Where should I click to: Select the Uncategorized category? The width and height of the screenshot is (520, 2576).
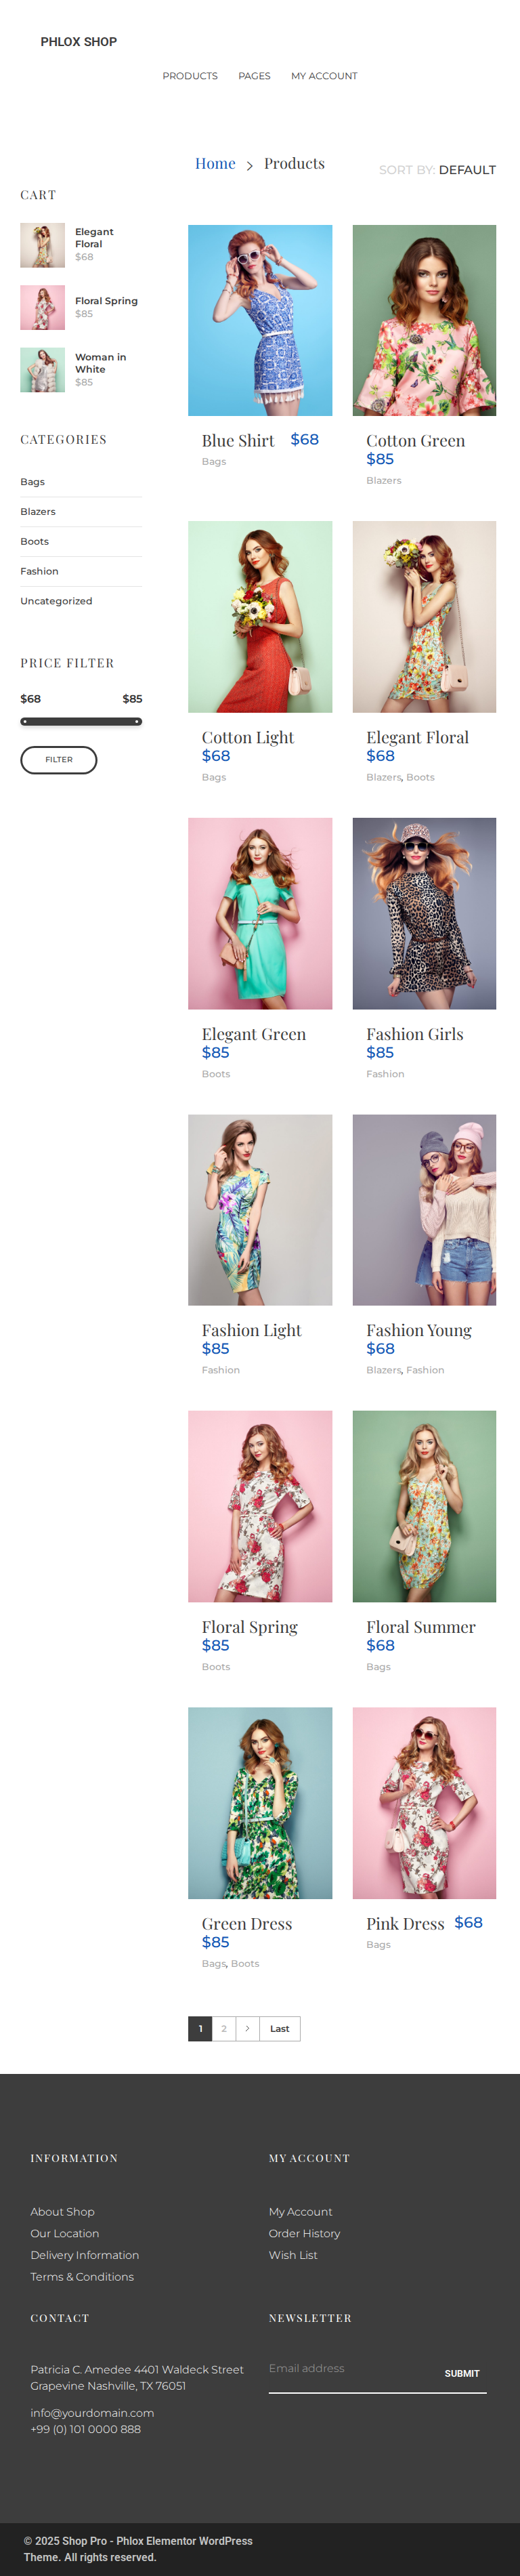56,601
